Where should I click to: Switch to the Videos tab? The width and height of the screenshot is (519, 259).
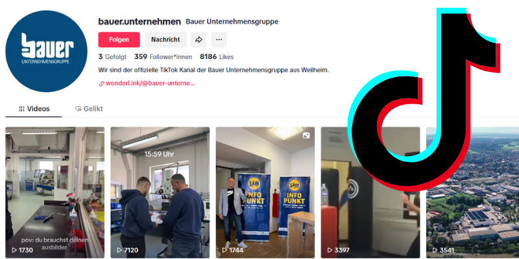34,109
